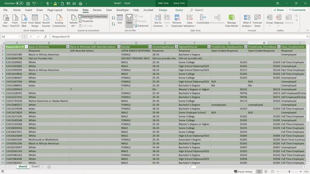Click the horizontal scrollbar thumb

point(194,167)
